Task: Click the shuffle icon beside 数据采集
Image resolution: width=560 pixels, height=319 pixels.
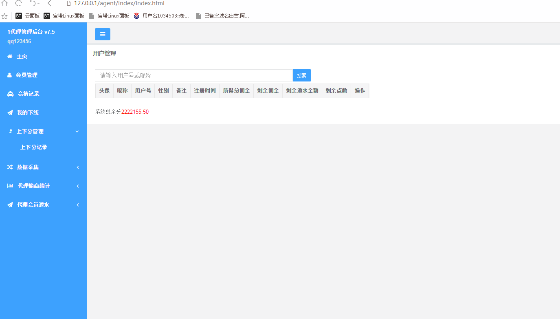Action: click(10, 167)
